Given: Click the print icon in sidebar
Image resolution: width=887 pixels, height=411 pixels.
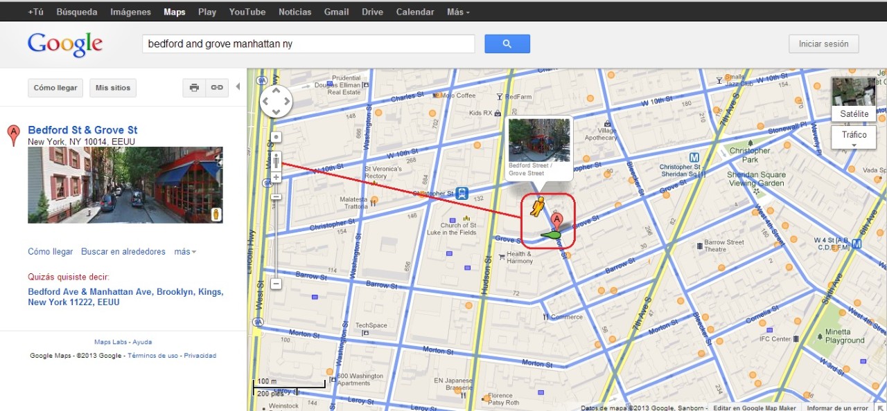Looking at the screenshot, I should point(194,88).
